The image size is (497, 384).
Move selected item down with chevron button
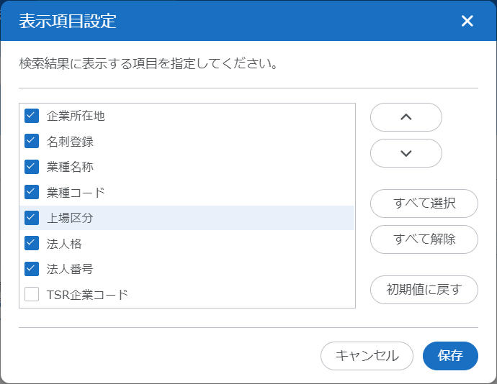(x=406, y=152)
